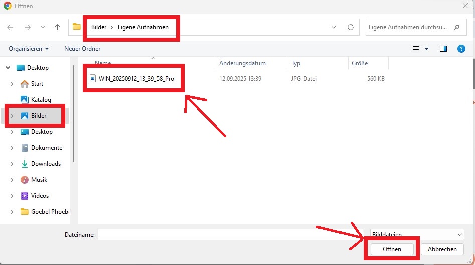Click the Up one level arrow
This screenshot has width=475, height=265.
point(57,27)
